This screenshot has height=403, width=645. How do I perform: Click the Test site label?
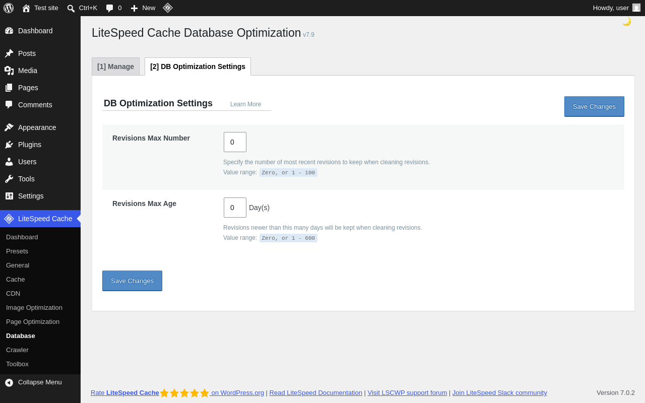[46, 8]
